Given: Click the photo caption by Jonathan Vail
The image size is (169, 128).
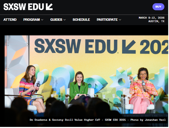Looking at the screenshot, I should 98,120.
